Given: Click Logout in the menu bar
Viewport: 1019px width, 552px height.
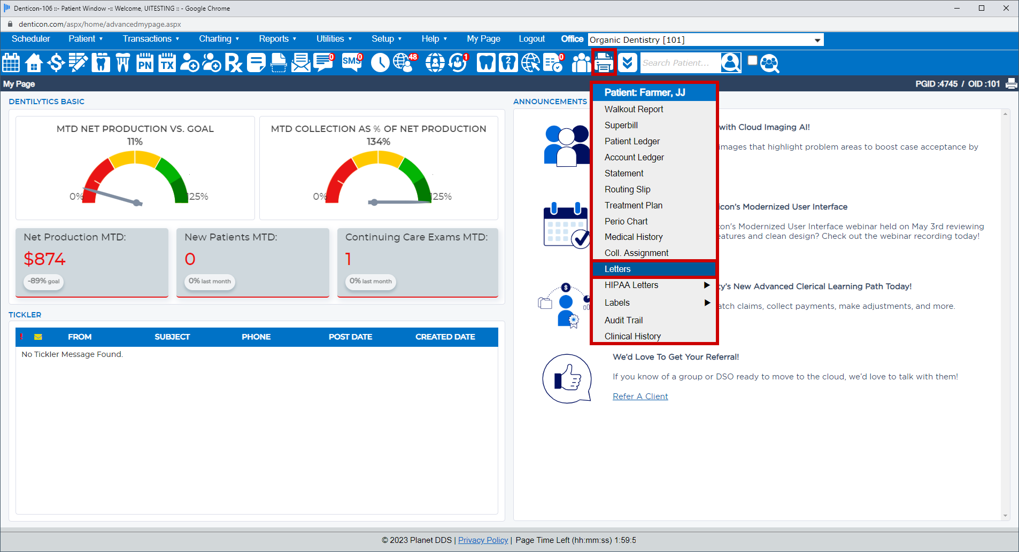Looking at the screenshot, I should point(531,38).
